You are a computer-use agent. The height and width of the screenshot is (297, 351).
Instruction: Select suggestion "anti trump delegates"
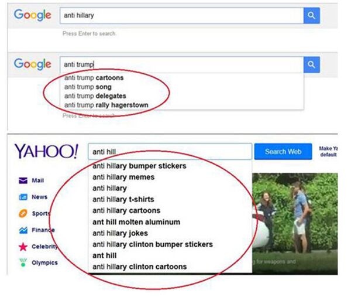click(95, 96)
